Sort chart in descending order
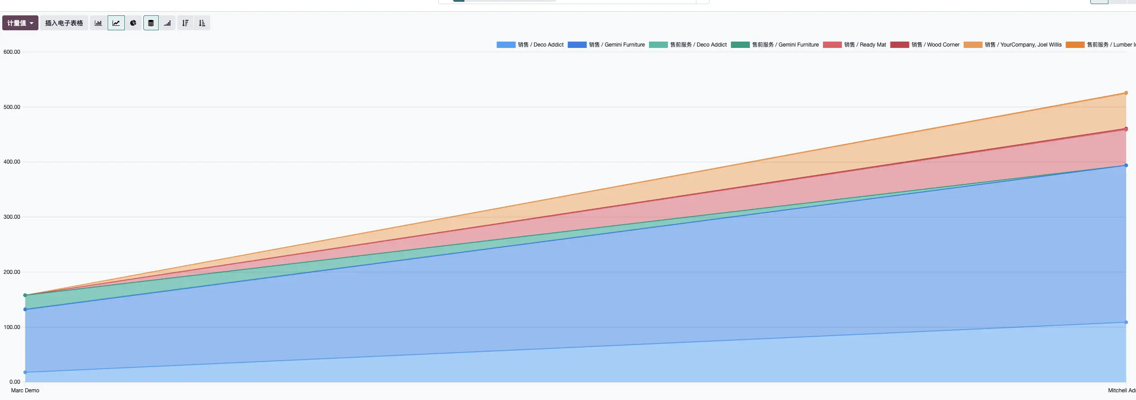The width and height of the screenshot is (1136, 400). pos(185,23)
